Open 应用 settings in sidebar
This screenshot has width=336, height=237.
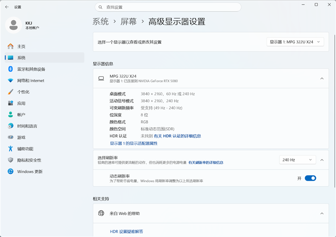(x=45, y=103)
